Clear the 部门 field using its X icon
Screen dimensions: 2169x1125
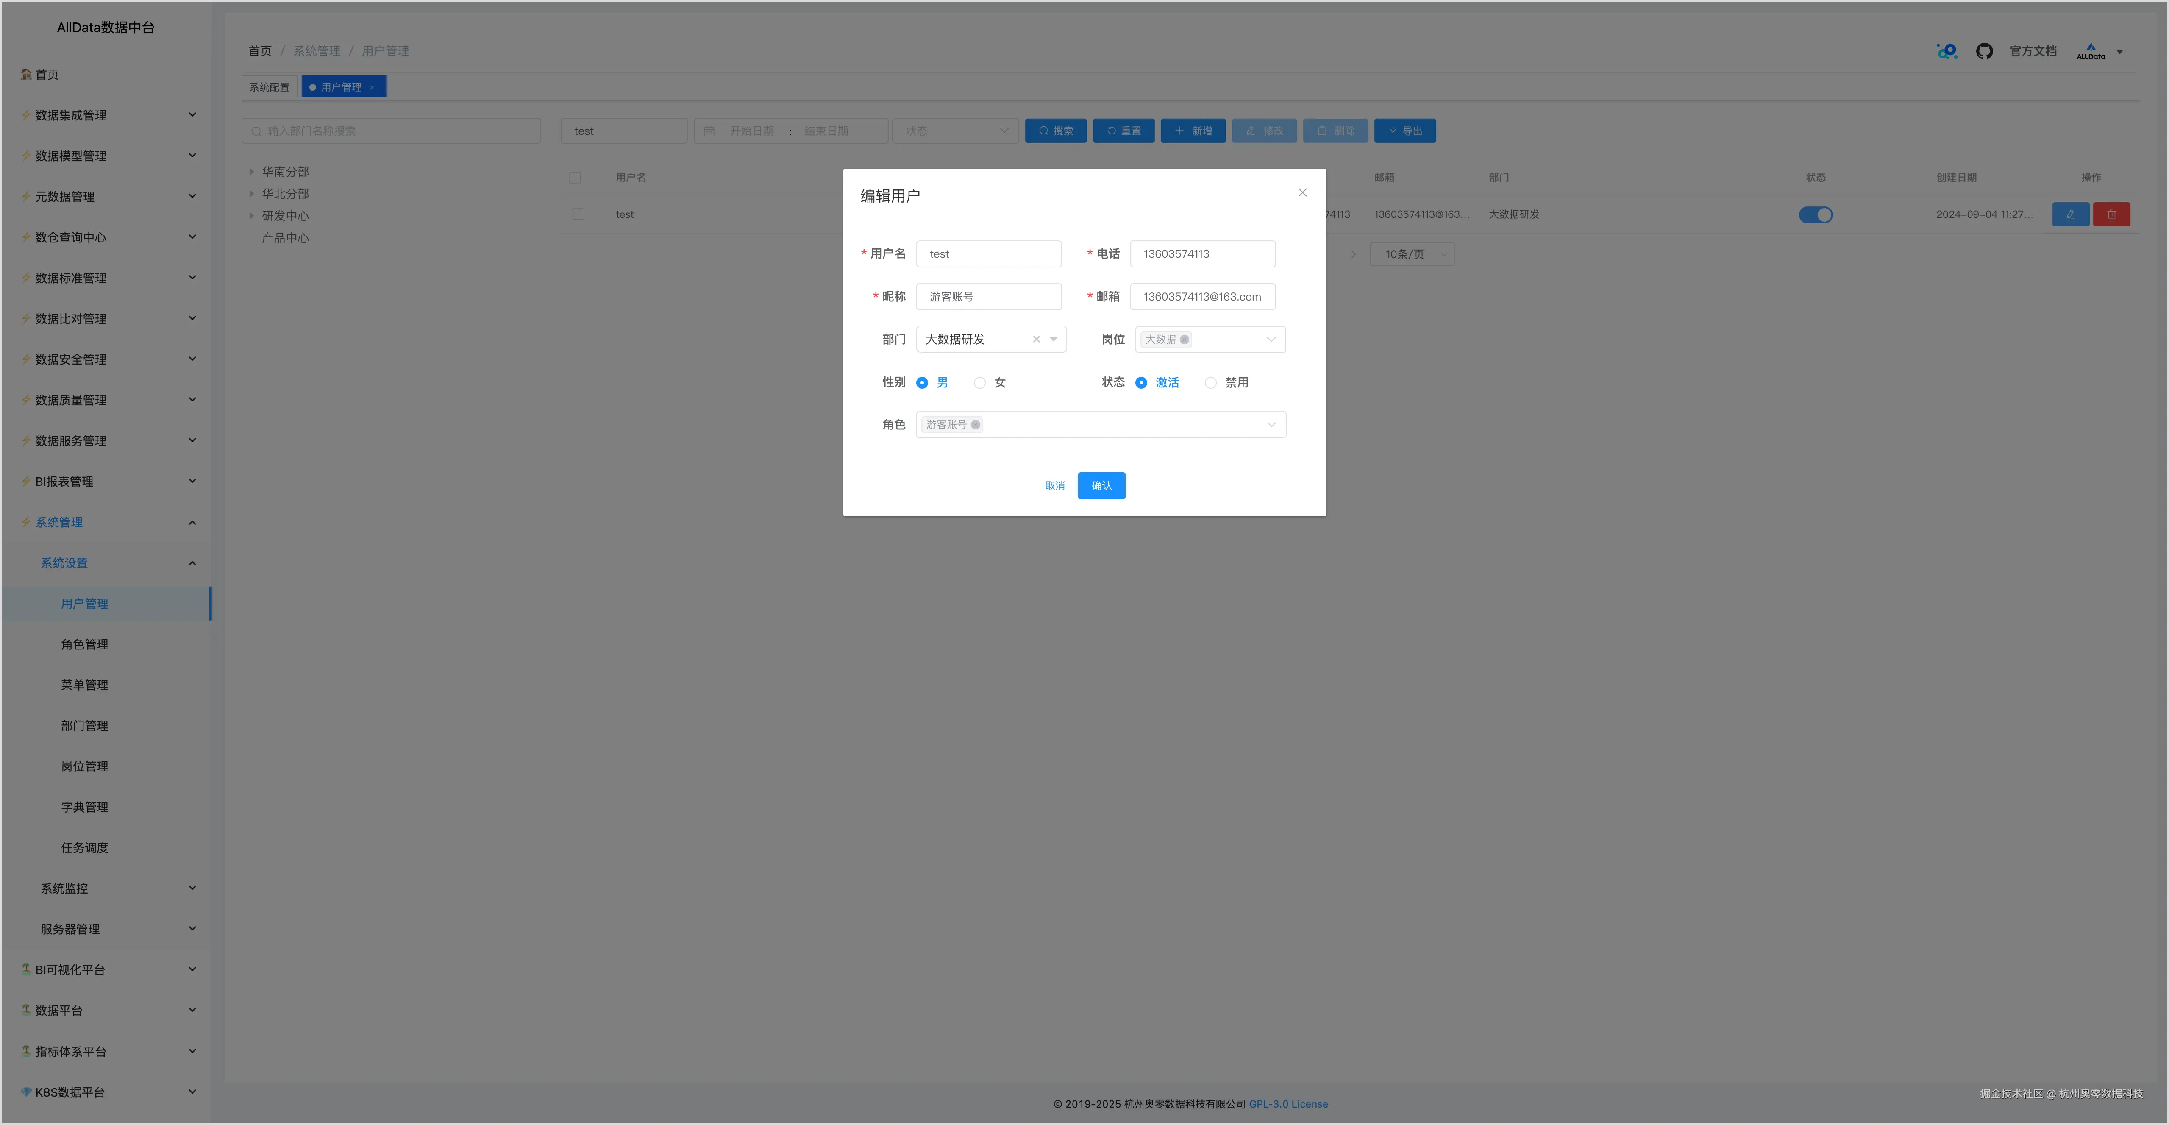click(1036, 340)
